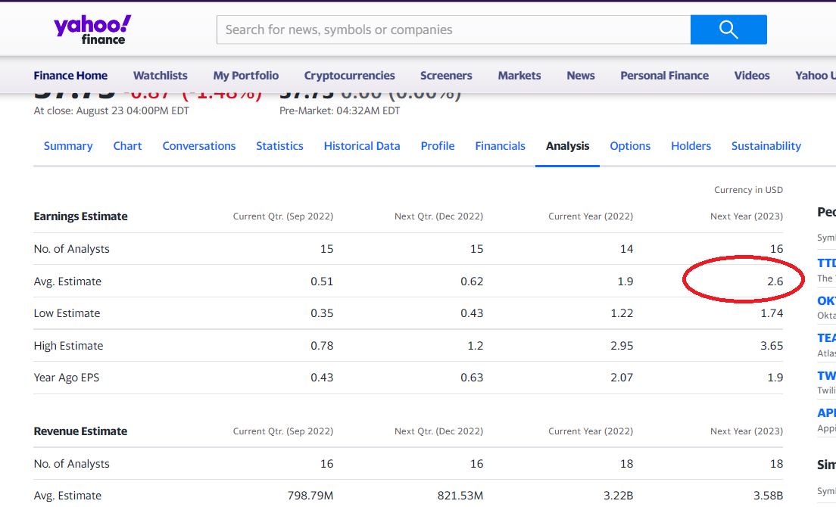Go to Finance Home
The width and height of the screenshot is (836, 507).
pyautogui.click(x=70, y=75)
